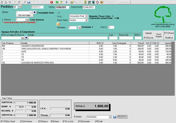Screen dimensions: 176x123
Task: Click the Clic Ver Saldo button
Action: pyautogui.click(x=24, y=15)
